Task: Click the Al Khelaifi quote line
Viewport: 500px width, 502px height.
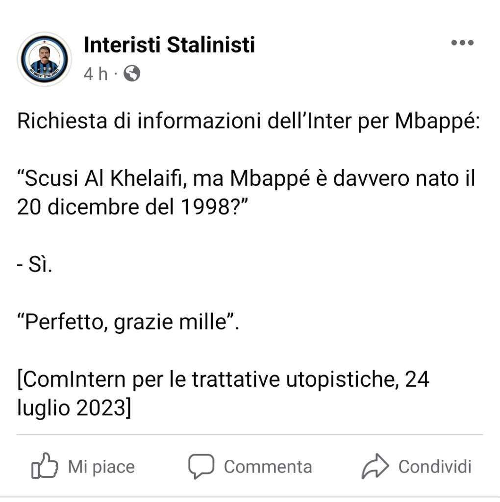Action: [246, 178]
